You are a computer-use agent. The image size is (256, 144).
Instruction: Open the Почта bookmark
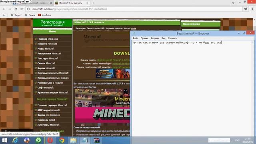30,15
